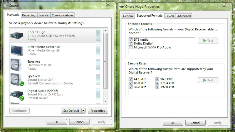235x132 pixels.
Task: Uncheck the 48.0 kHz sample rate
Action: pos(131,83)
